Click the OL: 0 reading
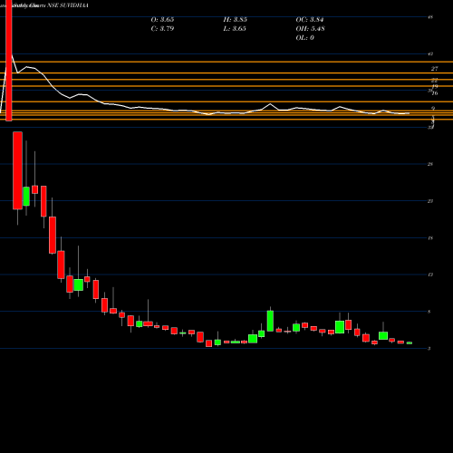453x453 pixels. click(x=304, y=38)
